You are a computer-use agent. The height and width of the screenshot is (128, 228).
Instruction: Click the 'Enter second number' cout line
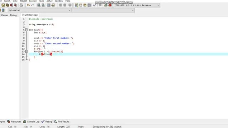coord(54,43)
